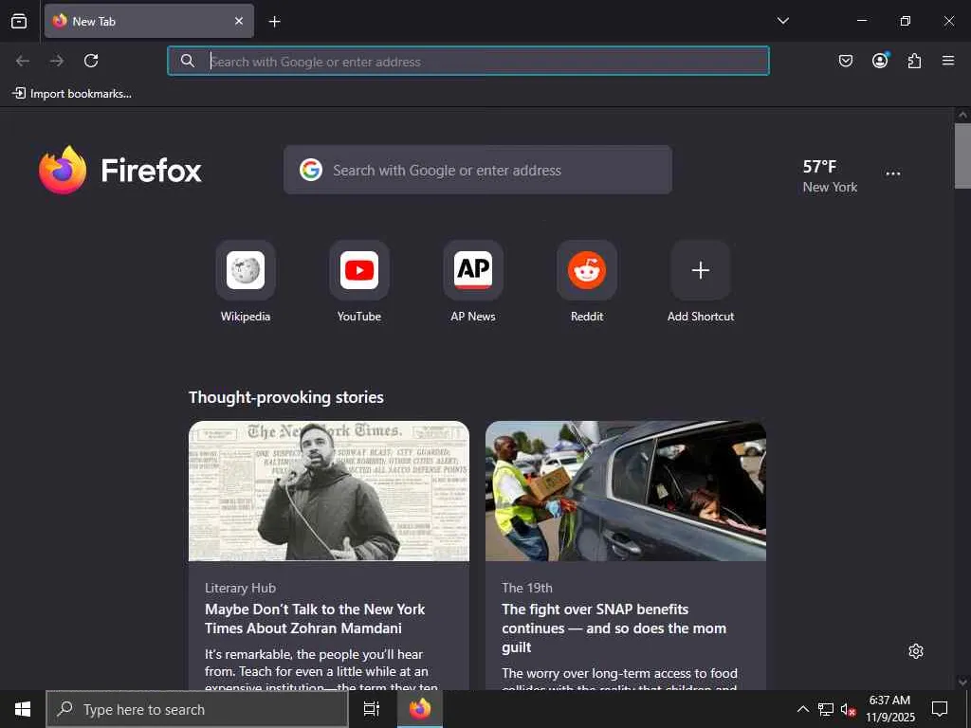Open the Windows notification center icon
Screen dimensions: 971x728
pyautogui.click(x=940, y=709)
